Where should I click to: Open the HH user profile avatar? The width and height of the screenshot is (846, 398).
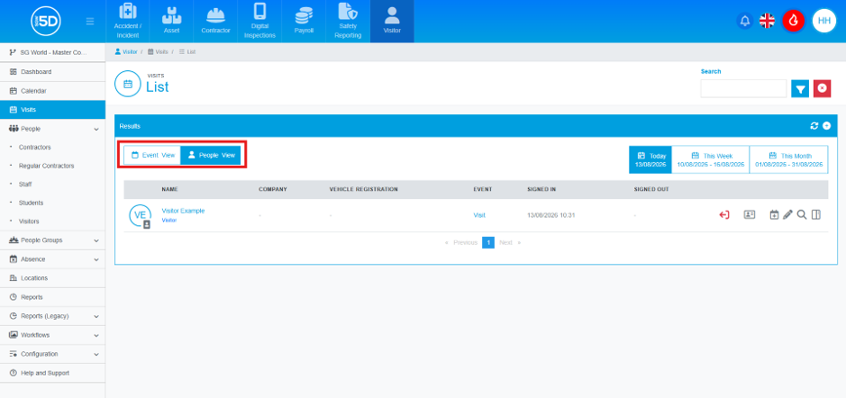click(x=823, y=21)
